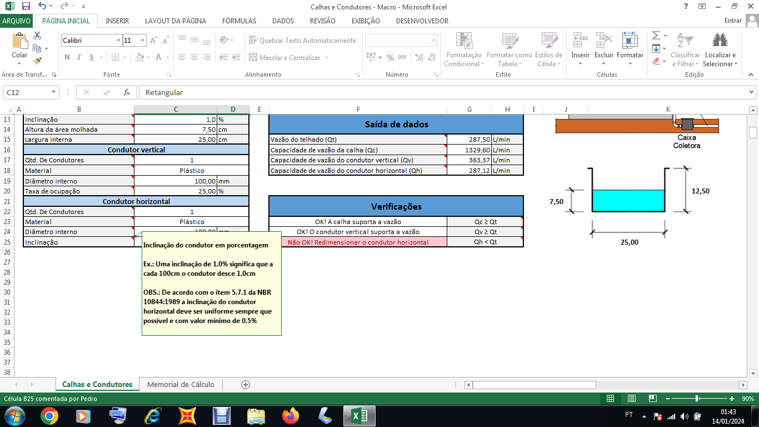Click the Entrar sign-in link
Screen dimensions: 759x427
(733, 21)
